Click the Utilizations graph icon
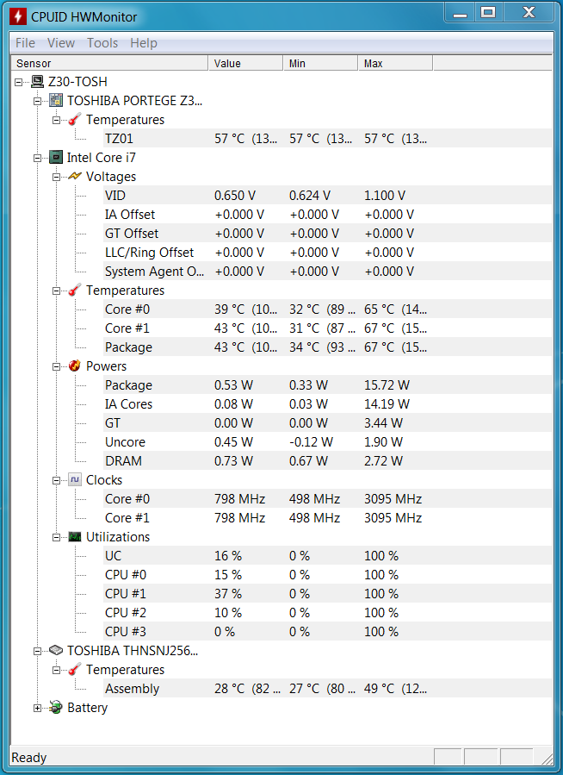 click(x=75, y=537)
